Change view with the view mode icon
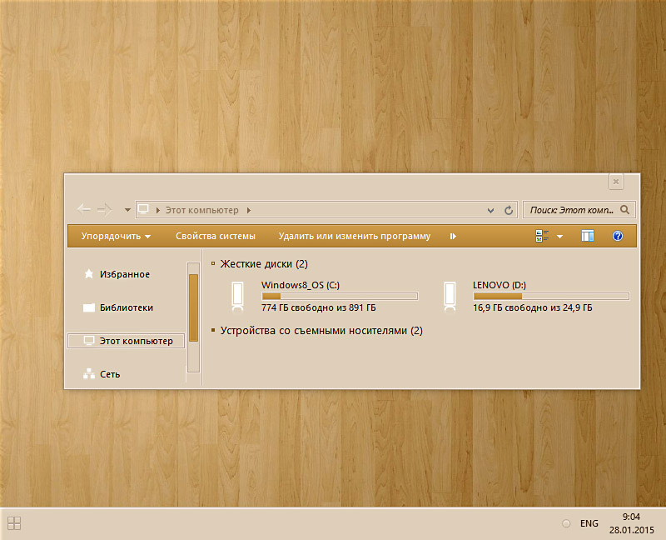This screenshot has width=666, height=540. pyautogui.click(x=542, y=236)
